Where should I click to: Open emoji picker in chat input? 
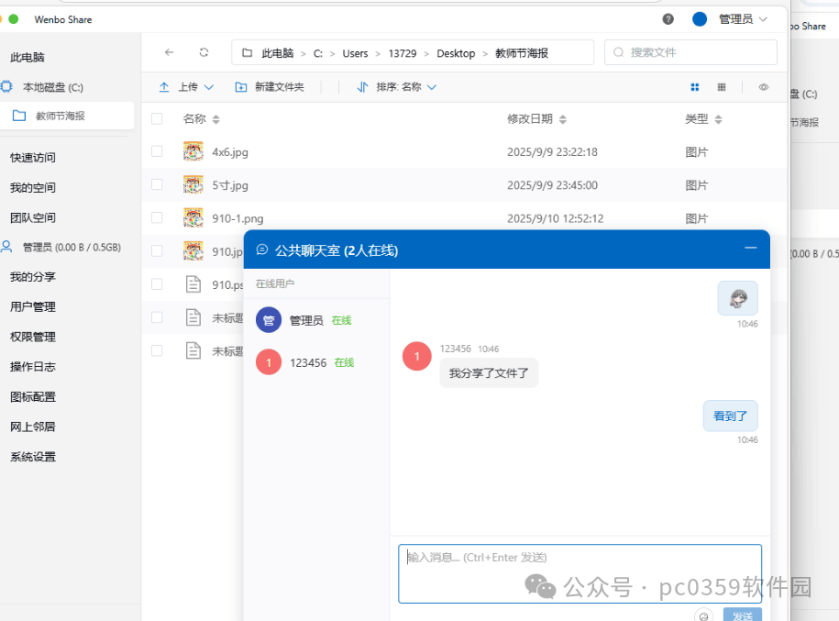click(x=704, y=615)
